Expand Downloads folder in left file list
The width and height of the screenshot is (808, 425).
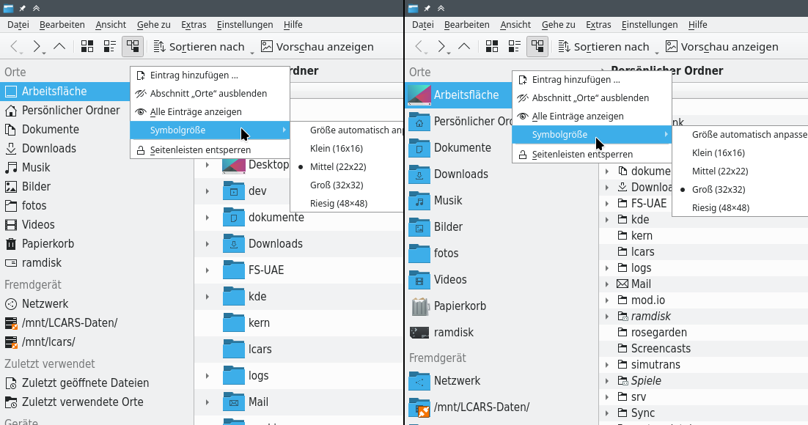click(x=207, y=244)
